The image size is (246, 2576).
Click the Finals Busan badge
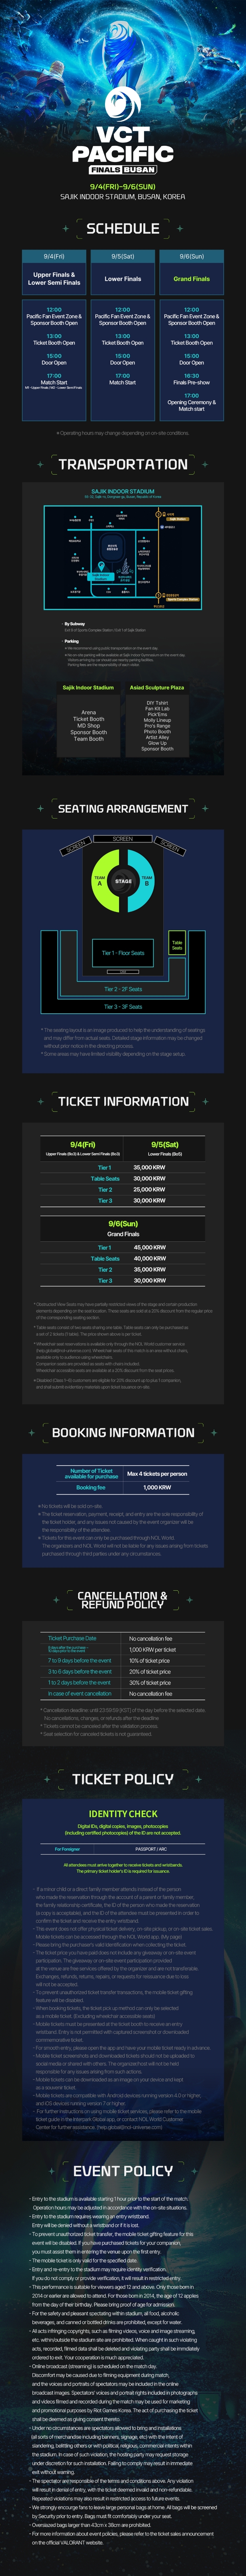[122, 170]
